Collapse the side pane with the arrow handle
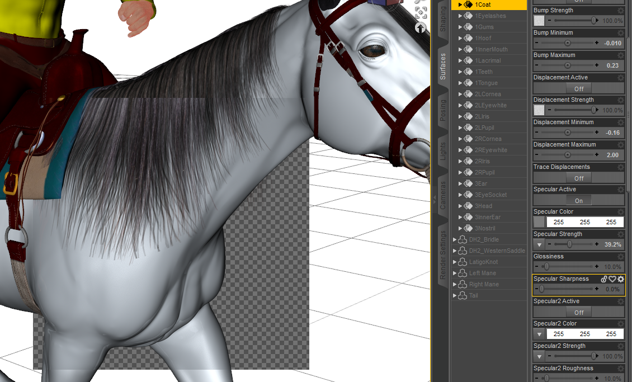This screenshot has width=632, height=382. [435, 199]
